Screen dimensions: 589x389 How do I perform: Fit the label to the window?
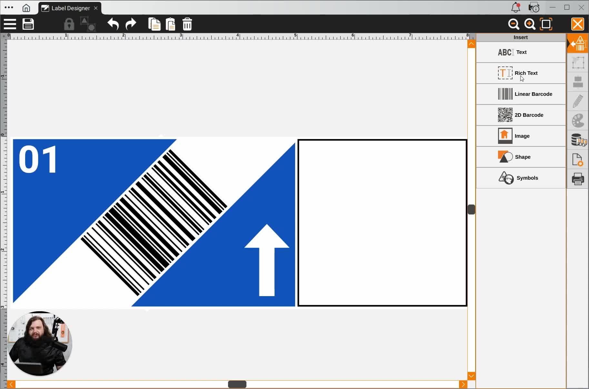click(546, 24)
